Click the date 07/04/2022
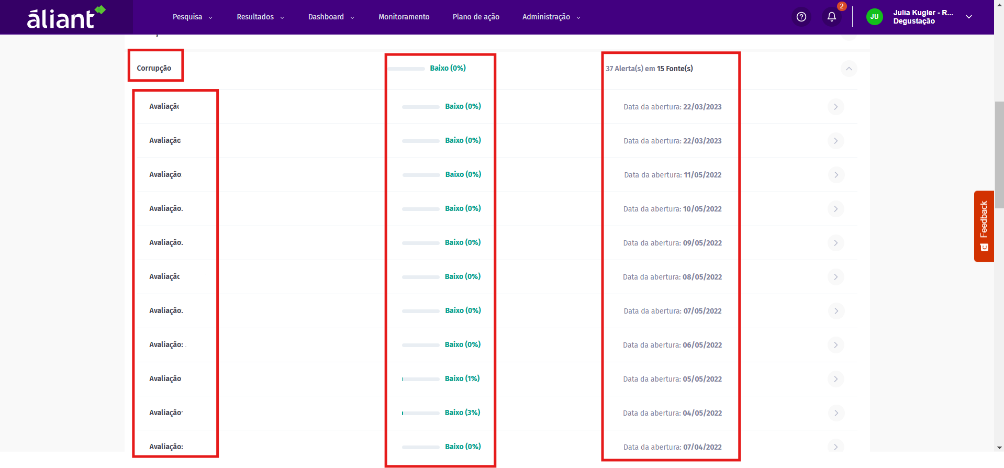The width and height of the screenshot is (1004, 468). (x=702, y=447)
